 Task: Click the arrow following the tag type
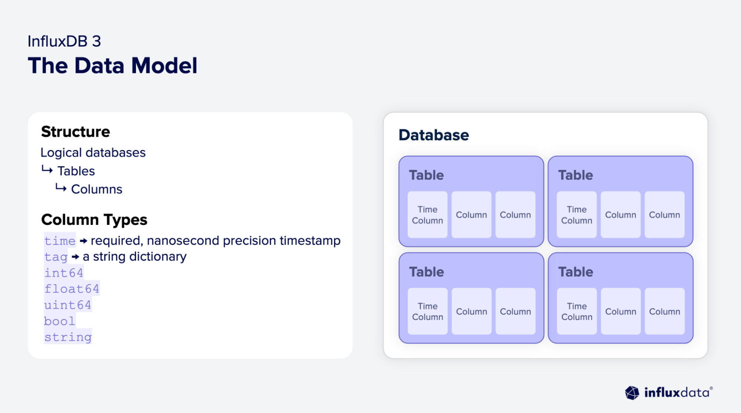pos(75,257)
